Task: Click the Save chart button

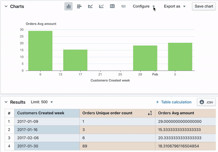Action: point(204,7)
